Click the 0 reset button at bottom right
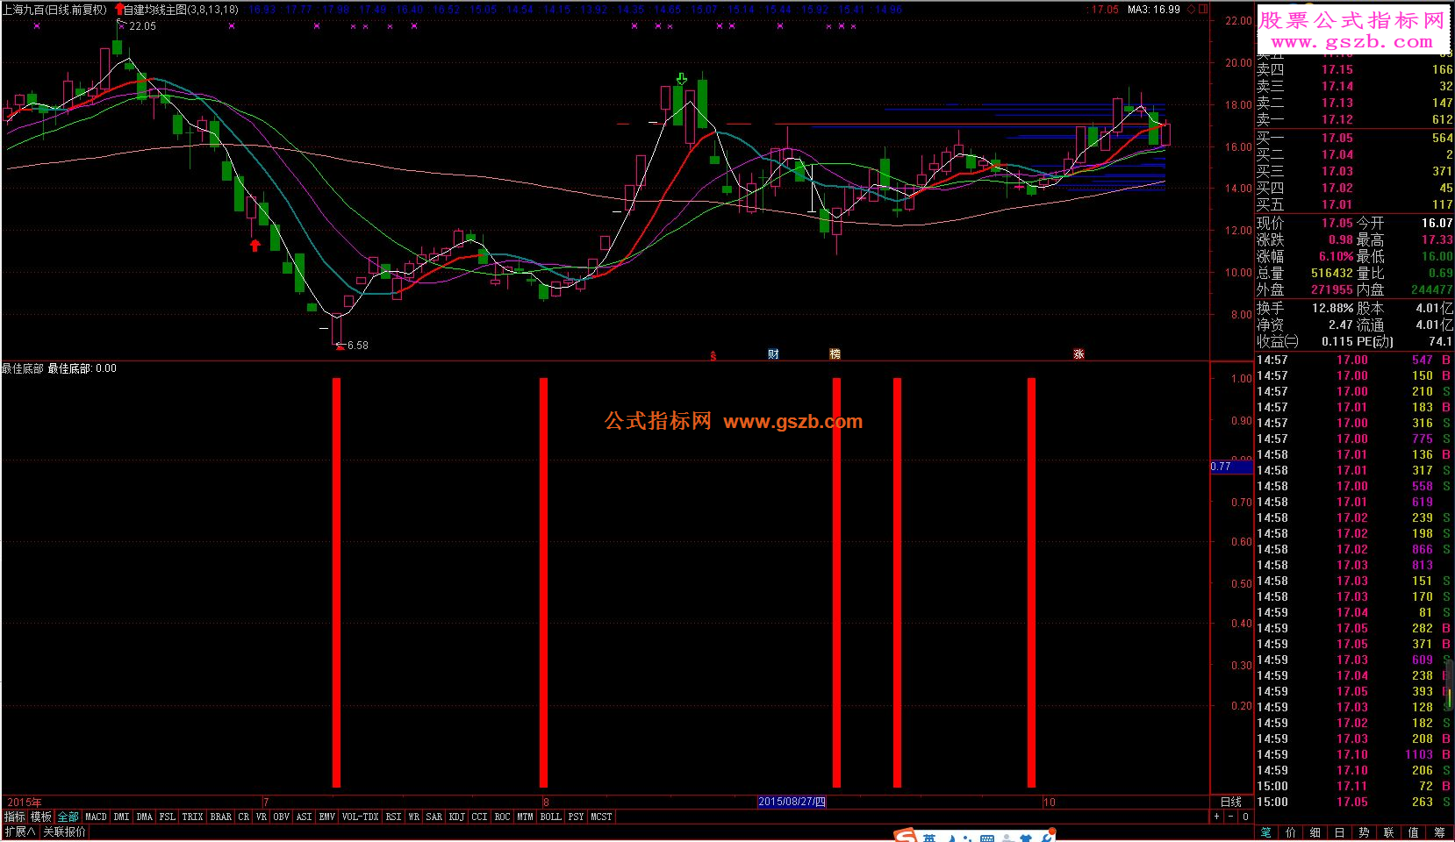This screenshot has height=842, width=1455. pos(1245,817)
